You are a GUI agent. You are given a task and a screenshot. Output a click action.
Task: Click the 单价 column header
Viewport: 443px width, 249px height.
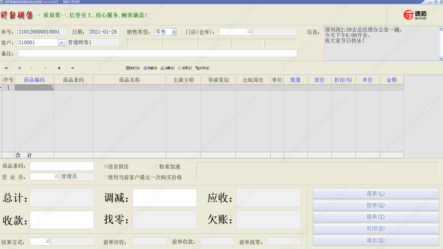(x=368, y=80)
